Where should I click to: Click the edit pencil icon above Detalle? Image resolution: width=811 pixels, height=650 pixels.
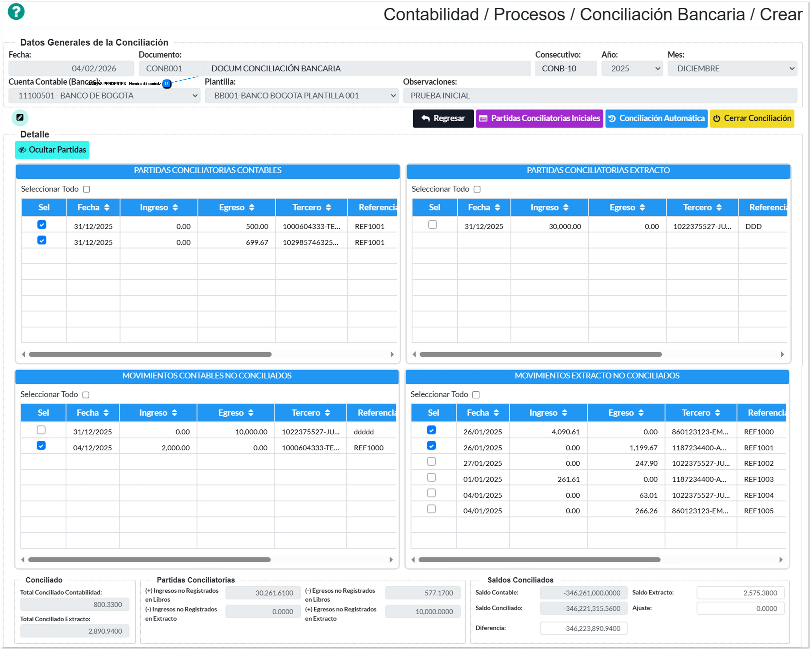20,118
